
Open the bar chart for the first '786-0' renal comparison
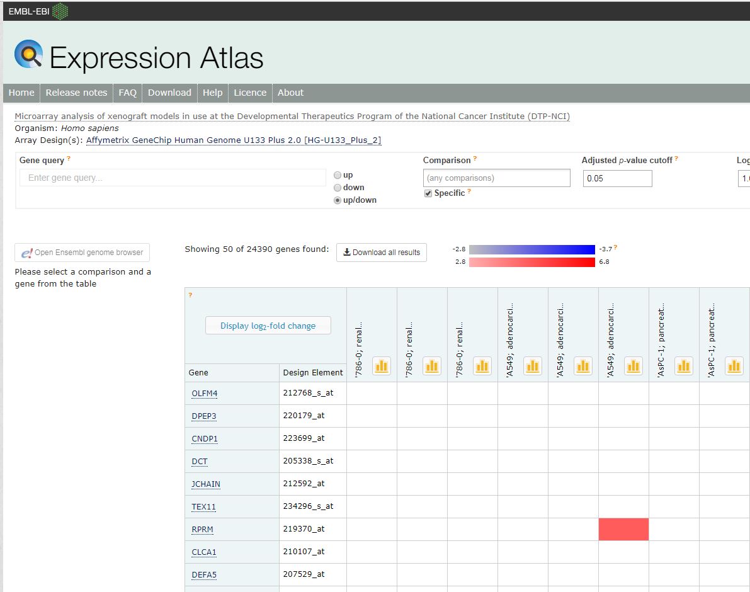(x=382, y=366)
